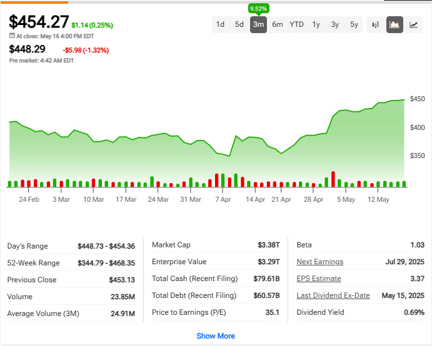Screen dimensions: 432x346
Task: Click the 21 Apr axis label
Action: [281, 199]
